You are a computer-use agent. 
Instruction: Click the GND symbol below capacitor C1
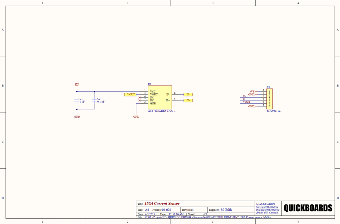(x=77, y=116)
